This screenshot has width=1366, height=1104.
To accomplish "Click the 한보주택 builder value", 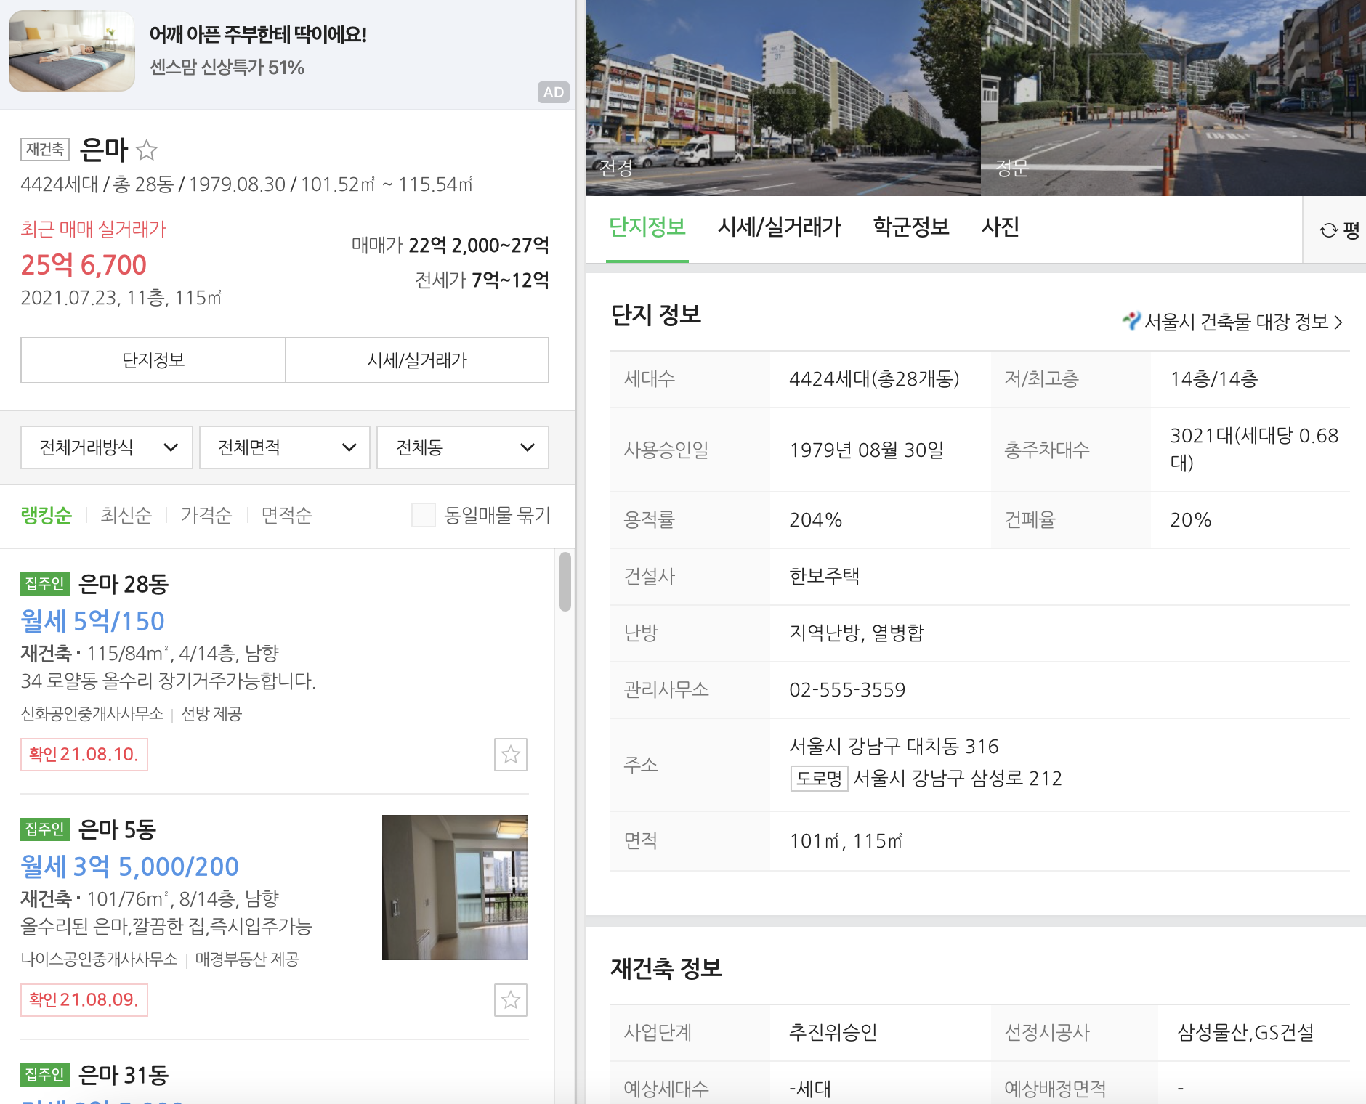I will point(824,576).
